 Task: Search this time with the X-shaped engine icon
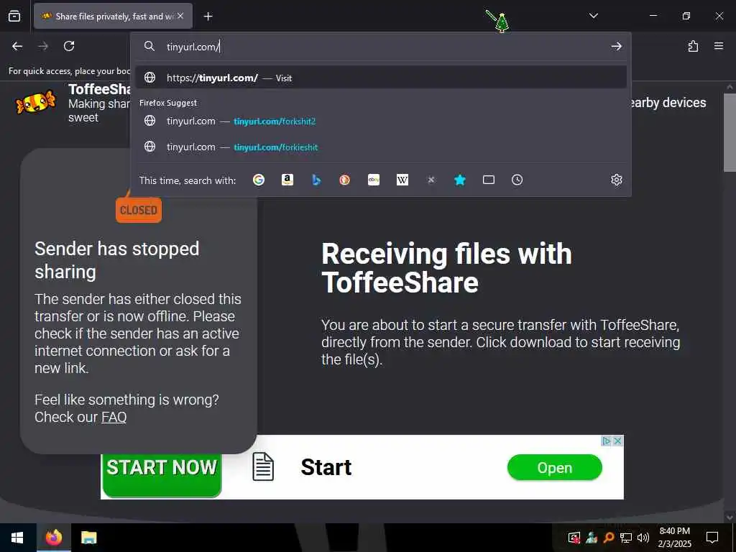coord(431,180)
